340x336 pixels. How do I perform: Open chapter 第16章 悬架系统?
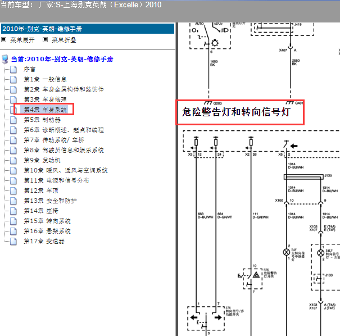tap(47, 231)
